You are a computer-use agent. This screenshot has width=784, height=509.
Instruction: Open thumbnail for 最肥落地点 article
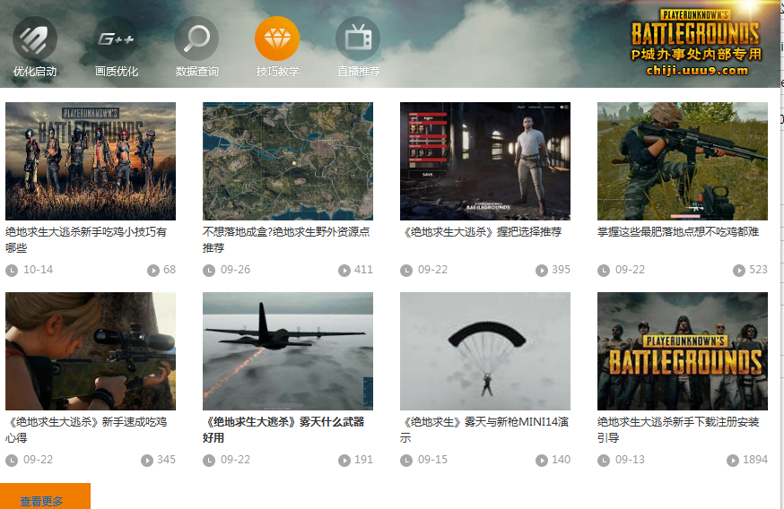coord(683,161)
